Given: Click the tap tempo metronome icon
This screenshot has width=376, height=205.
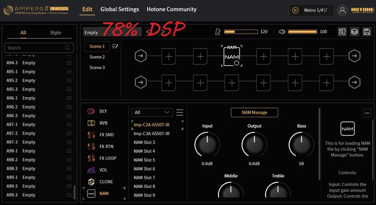Looking at the screenshot, I should click(218, 32).
